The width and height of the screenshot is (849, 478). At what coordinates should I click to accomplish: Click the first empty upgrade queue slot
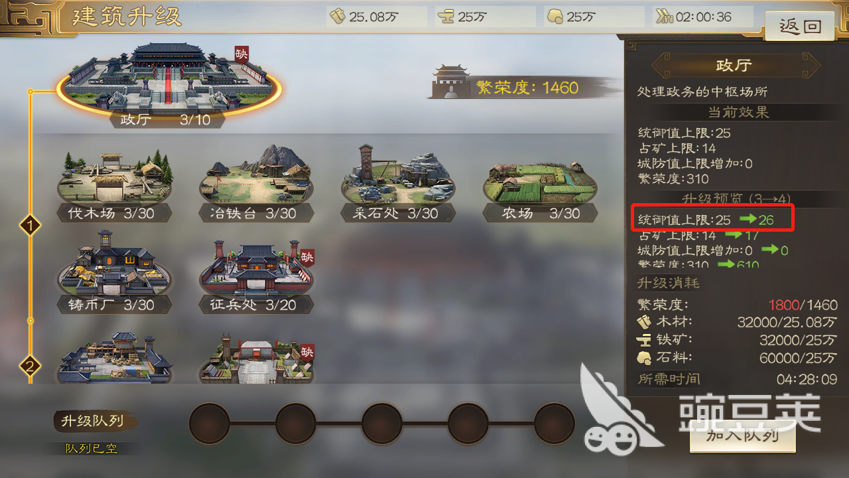tap(210, 423)
